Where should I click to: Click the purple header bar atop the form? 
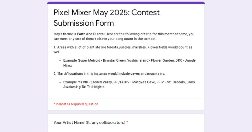click(x=126, y=3)
